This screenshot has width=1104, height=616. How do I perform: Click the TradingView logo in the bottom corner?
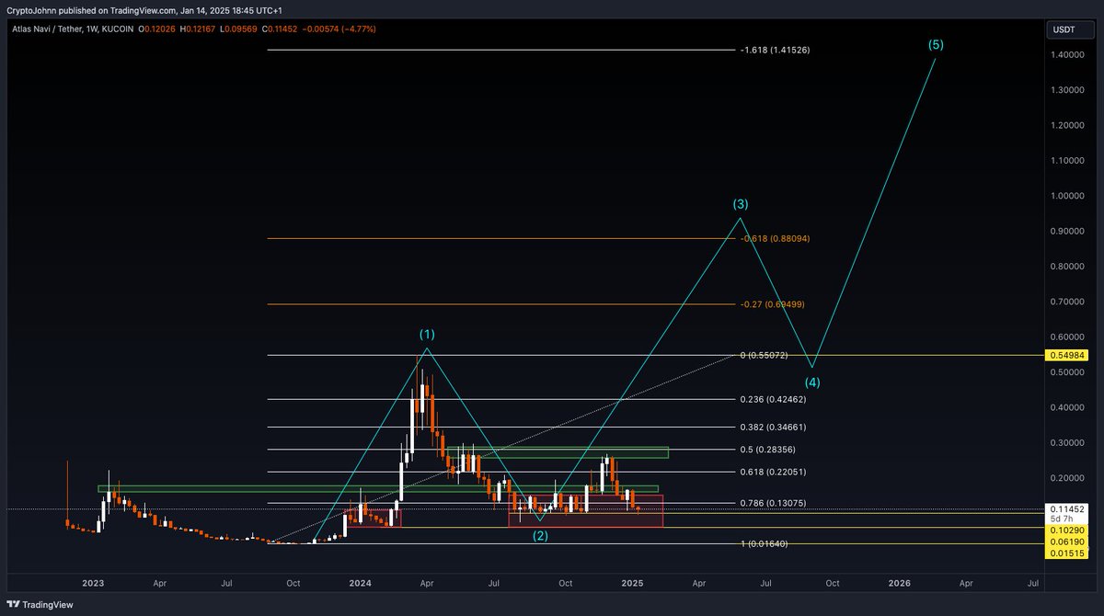coord(40,604)
